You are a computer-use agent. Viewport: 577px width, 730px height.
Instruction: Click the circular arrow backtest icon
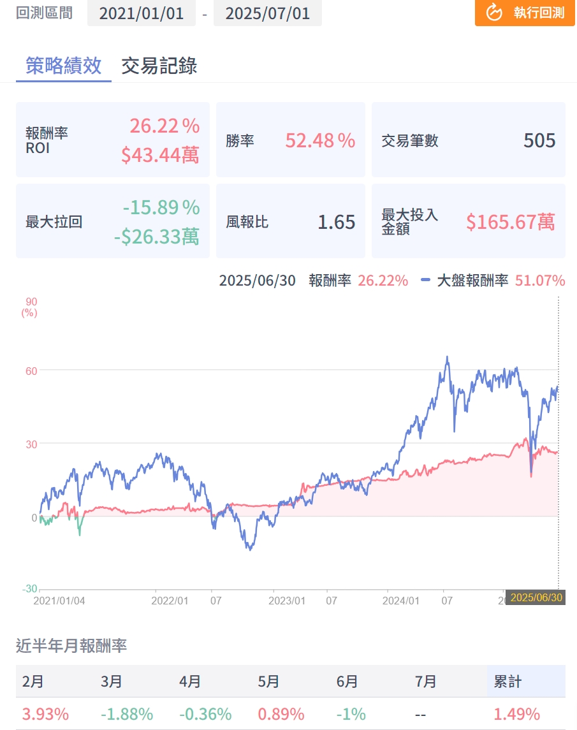point(494,12)
